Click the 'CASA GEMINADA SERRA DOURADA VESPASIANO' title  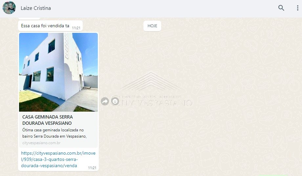point(48,120)
